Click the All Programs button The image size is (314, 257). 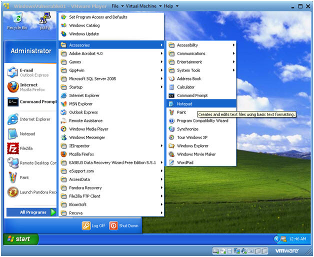tap(31, 212)
